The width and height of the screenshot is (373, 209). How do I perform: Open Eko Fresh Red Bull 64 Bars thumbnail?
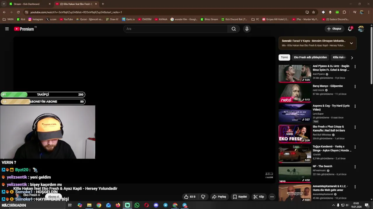pyautogui.click(x=295, y=134)
